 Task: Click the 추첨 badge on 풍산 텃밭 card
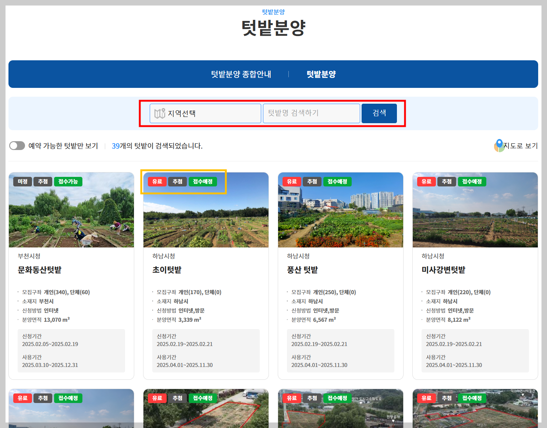point(312,182)
